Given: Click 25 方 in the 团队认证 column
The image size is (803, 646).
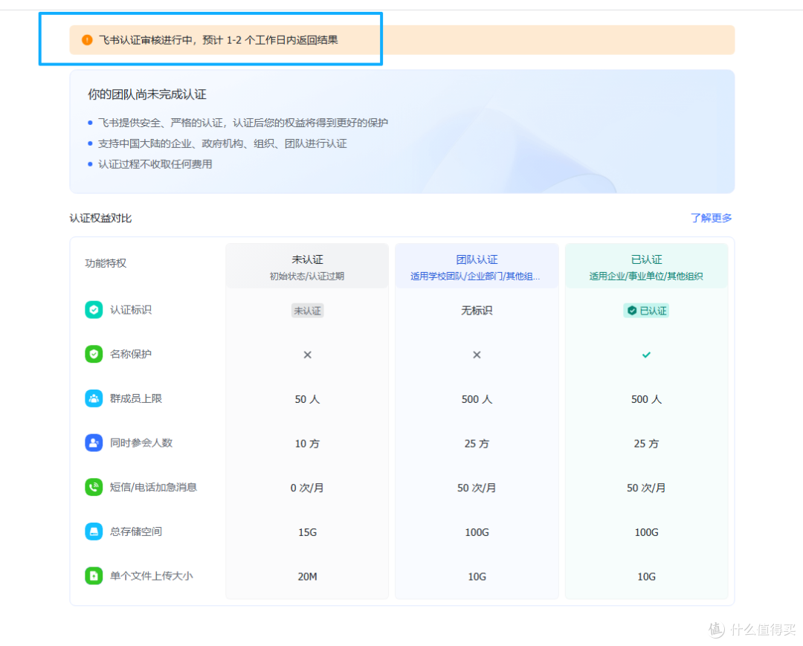Looking at the screenshot, I should (x=477, y=444).
